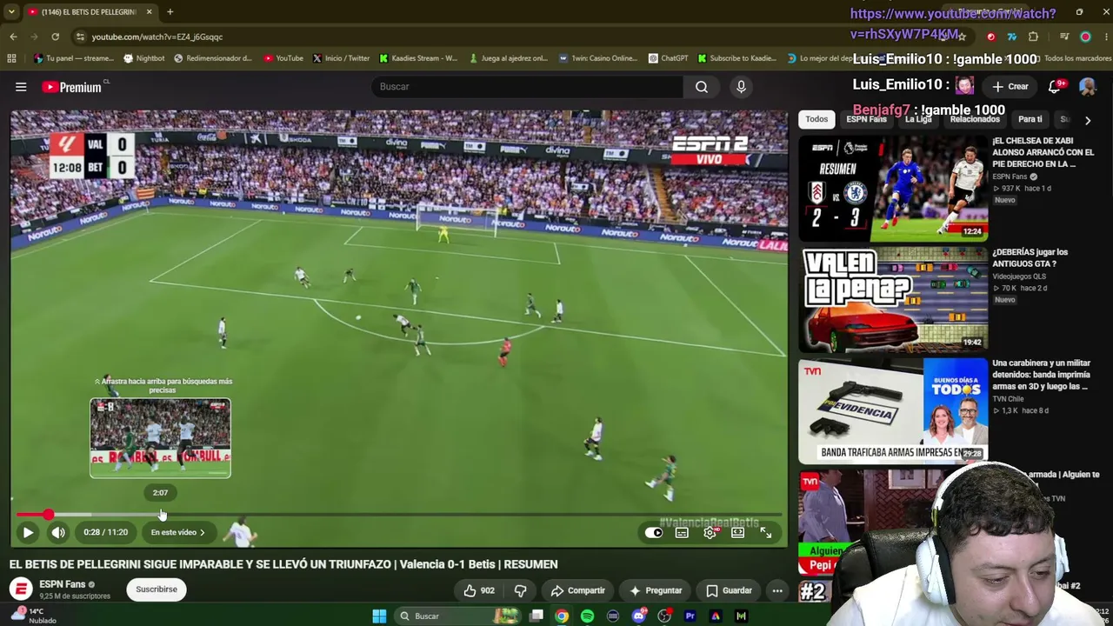Like the video with thumbs up
The width and height of the screenshot is (1113, 626).
tap(479, 590)
